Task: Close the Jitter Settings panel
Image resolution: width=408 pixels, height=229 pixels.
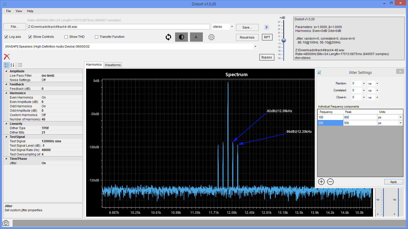Action: tap(400, 72)
